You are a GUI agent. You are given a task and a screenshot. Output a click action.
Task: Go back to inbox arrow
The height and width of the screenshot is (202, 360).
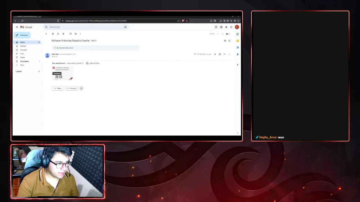tap(46, 34)
